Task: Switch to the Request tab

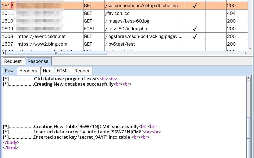Action: pos(13,62)
